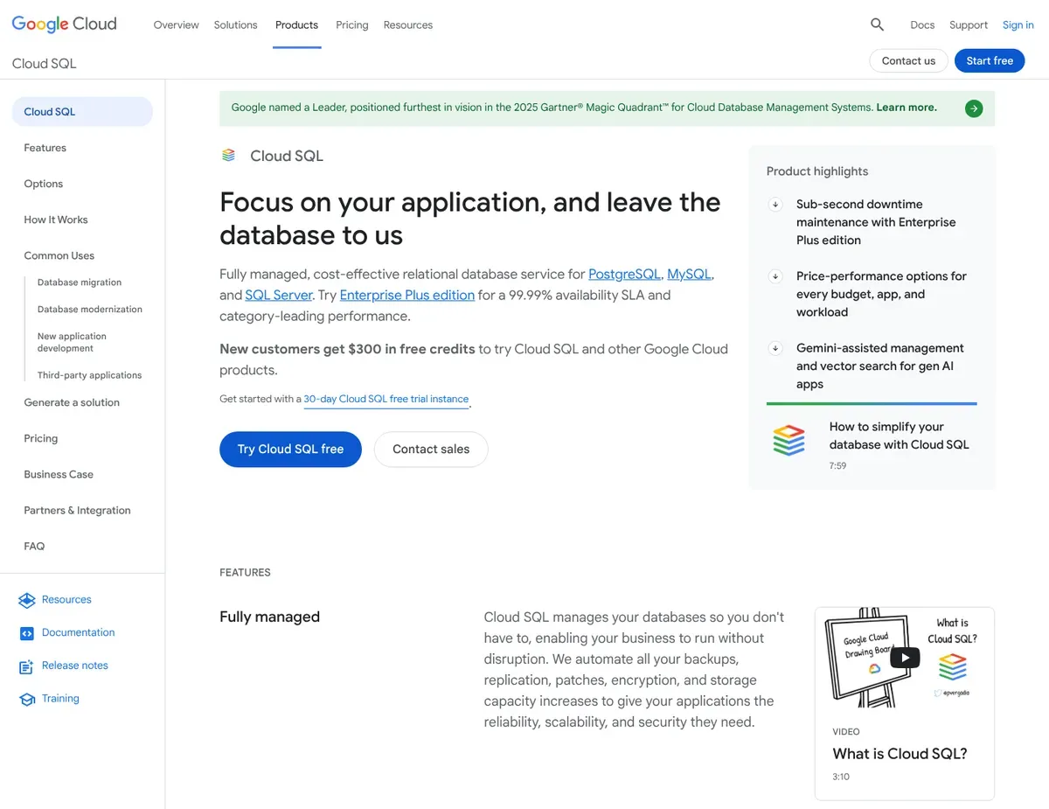Open the Support link

(969, 24)
